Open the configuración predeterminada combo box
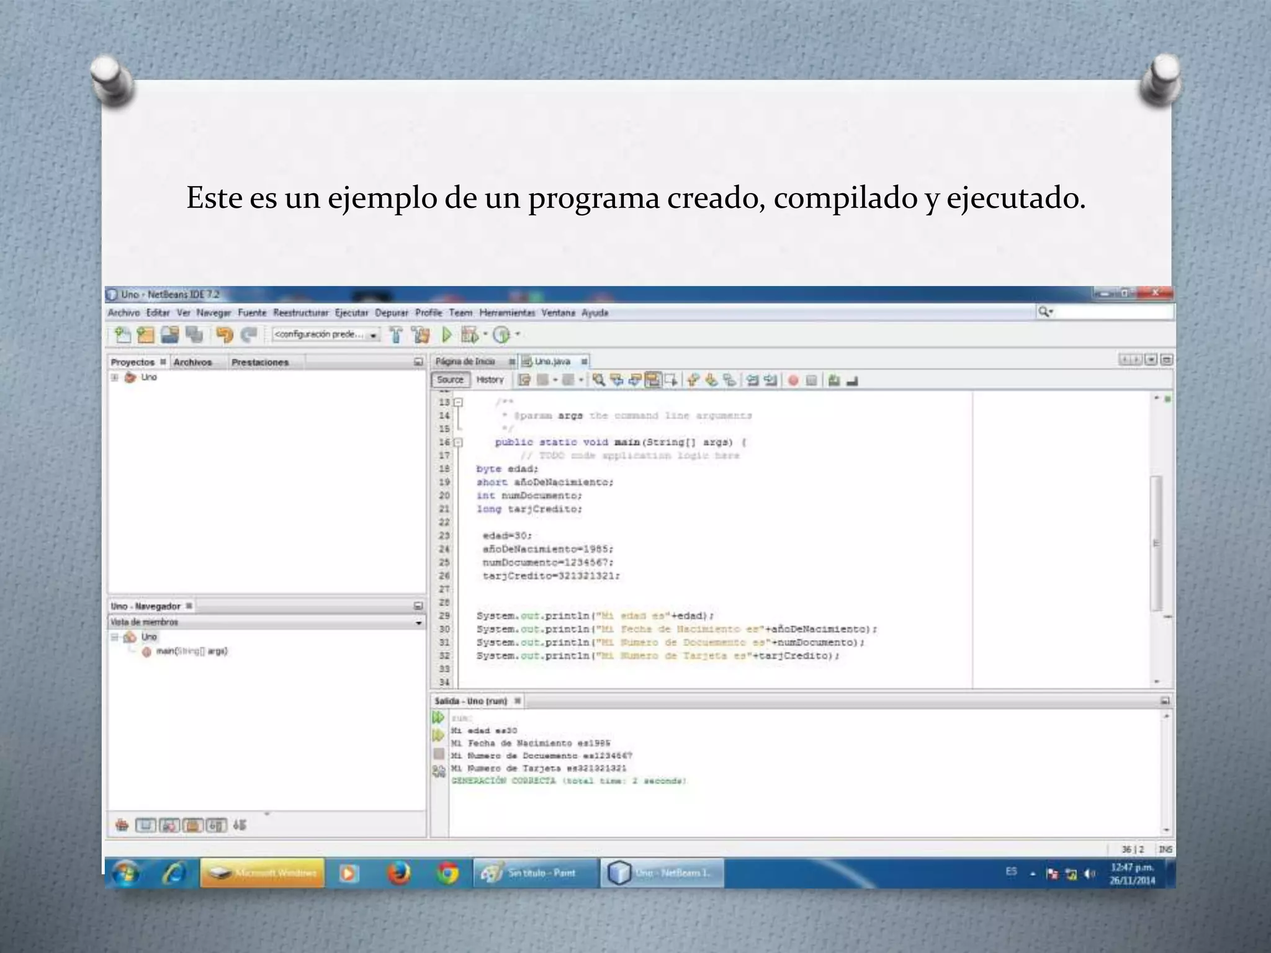1271x953 pixels. click(326, 334)
